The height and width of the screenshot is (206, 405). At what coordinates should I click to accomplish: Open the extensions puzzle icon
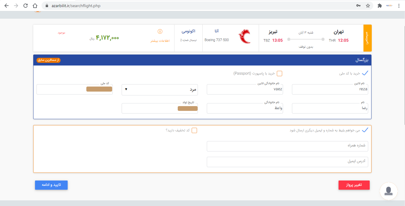click(379, 6)
